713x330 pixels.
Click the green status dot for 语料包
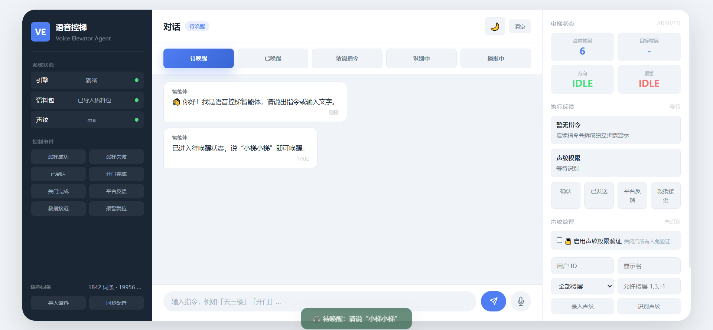tap(137, 100)
